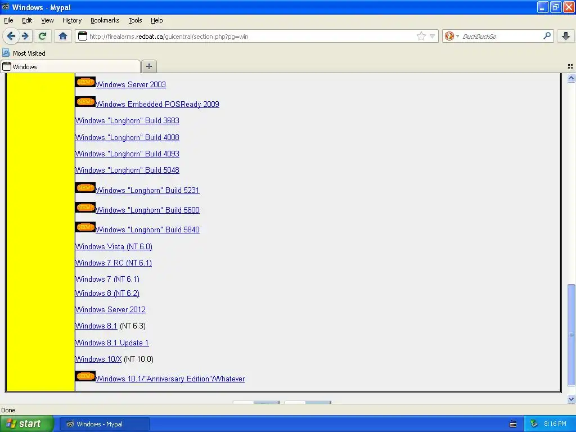Open Windows Server 2012 link
Viewport: 576px width, 432px height.
110,310
